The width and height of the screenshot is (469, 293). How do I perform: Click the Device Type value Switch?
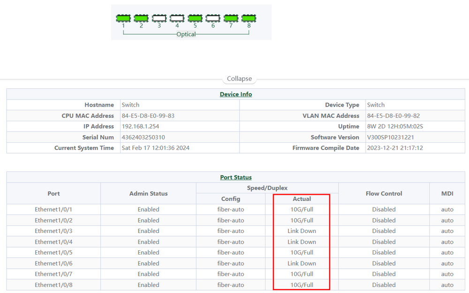376,105
